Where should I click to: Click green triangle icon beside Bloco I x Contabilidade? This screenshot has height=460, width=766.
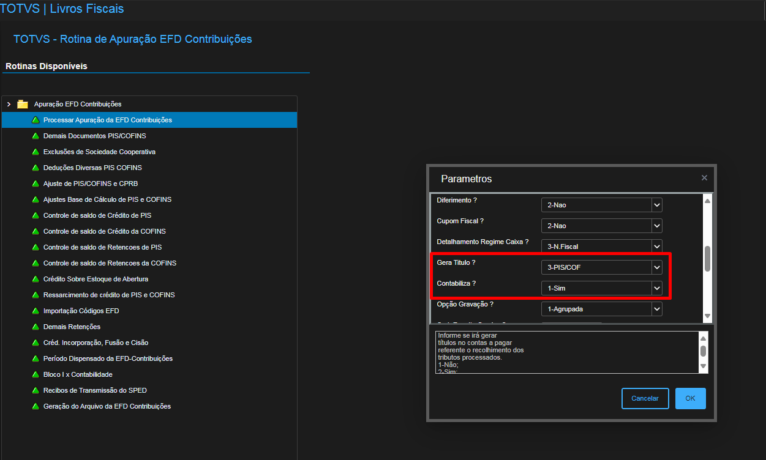pyautogui.click(x=36, y=374)
